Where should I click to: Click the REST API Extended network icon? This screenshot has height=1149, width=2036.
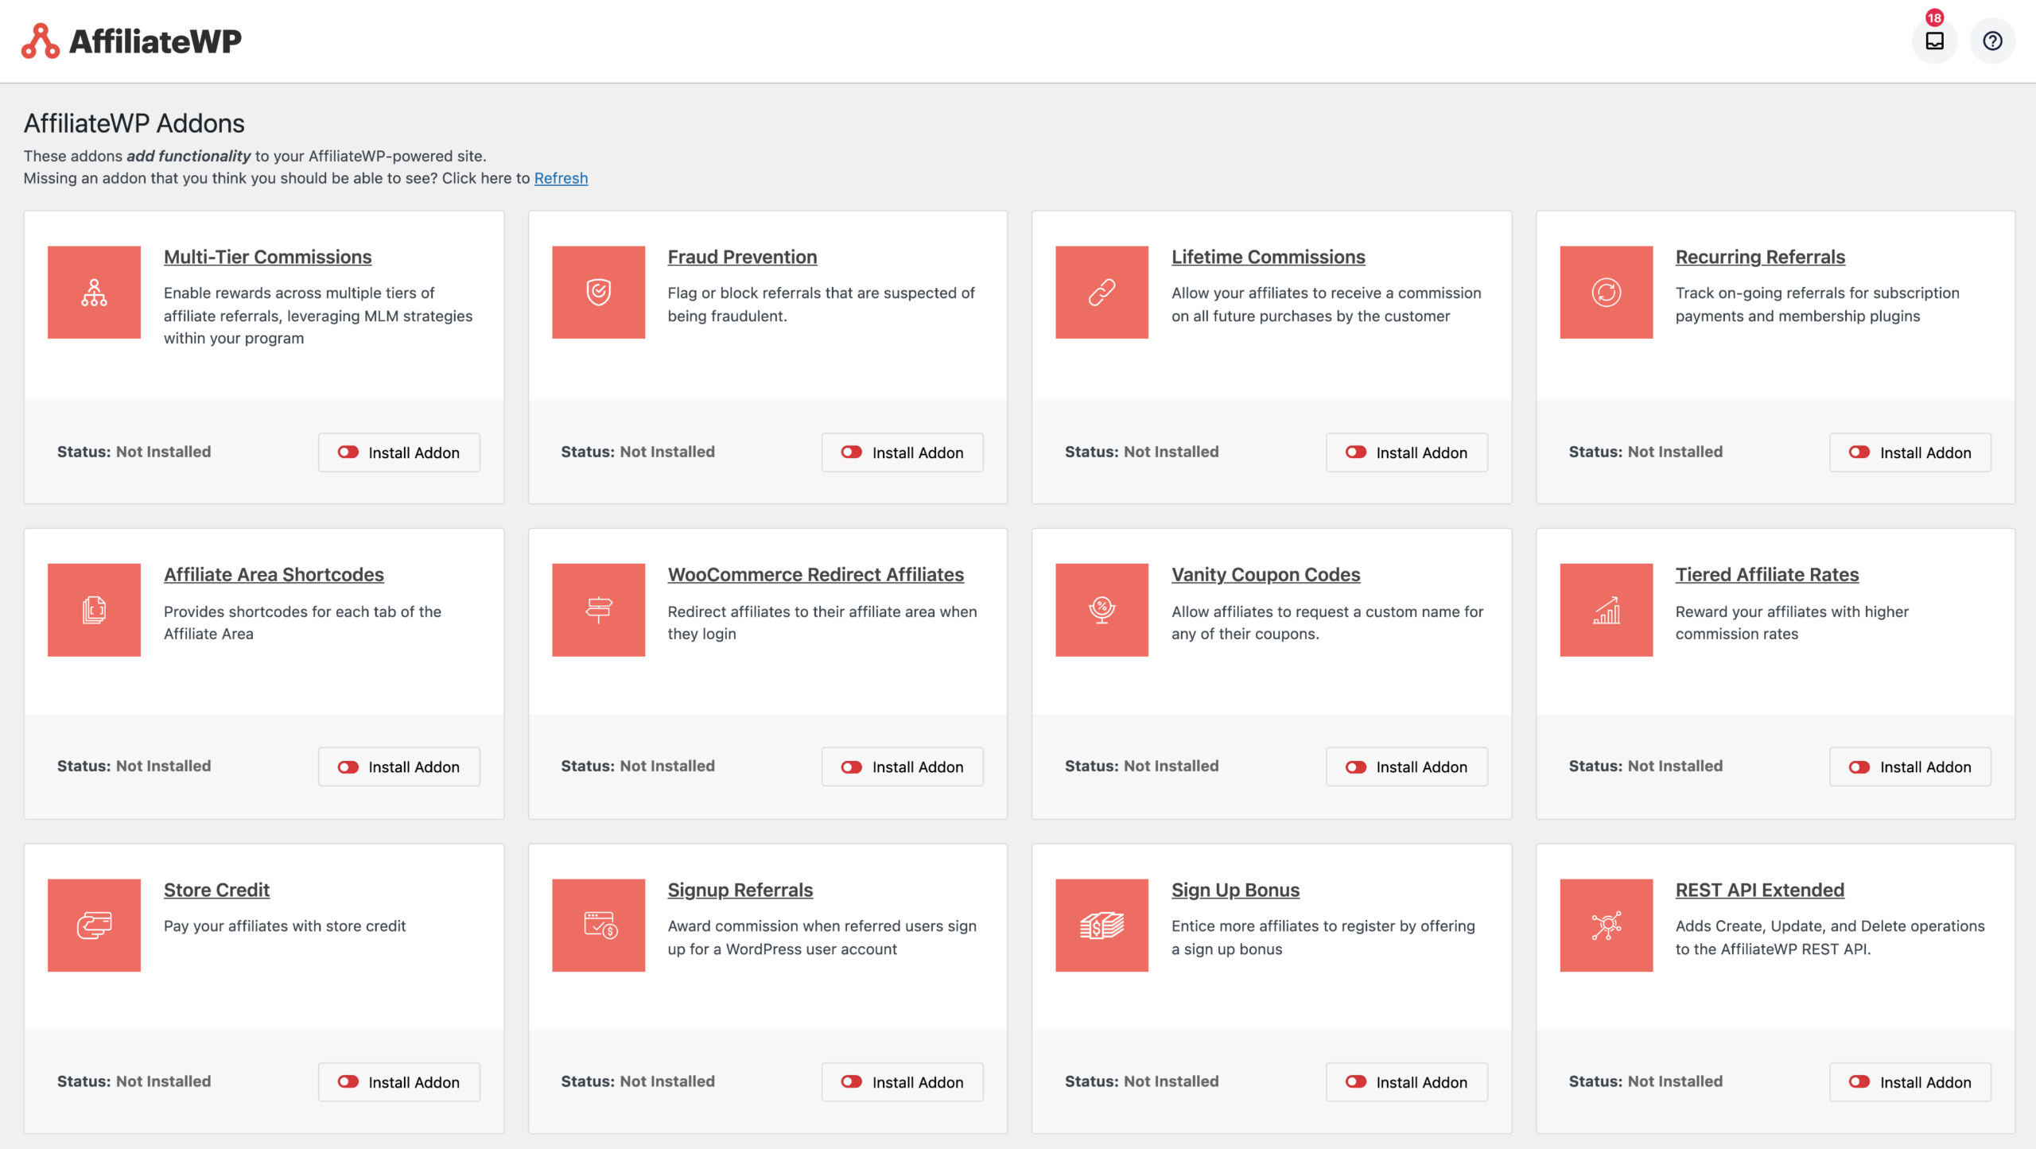pyautogui.click(x=1606, y=925)
